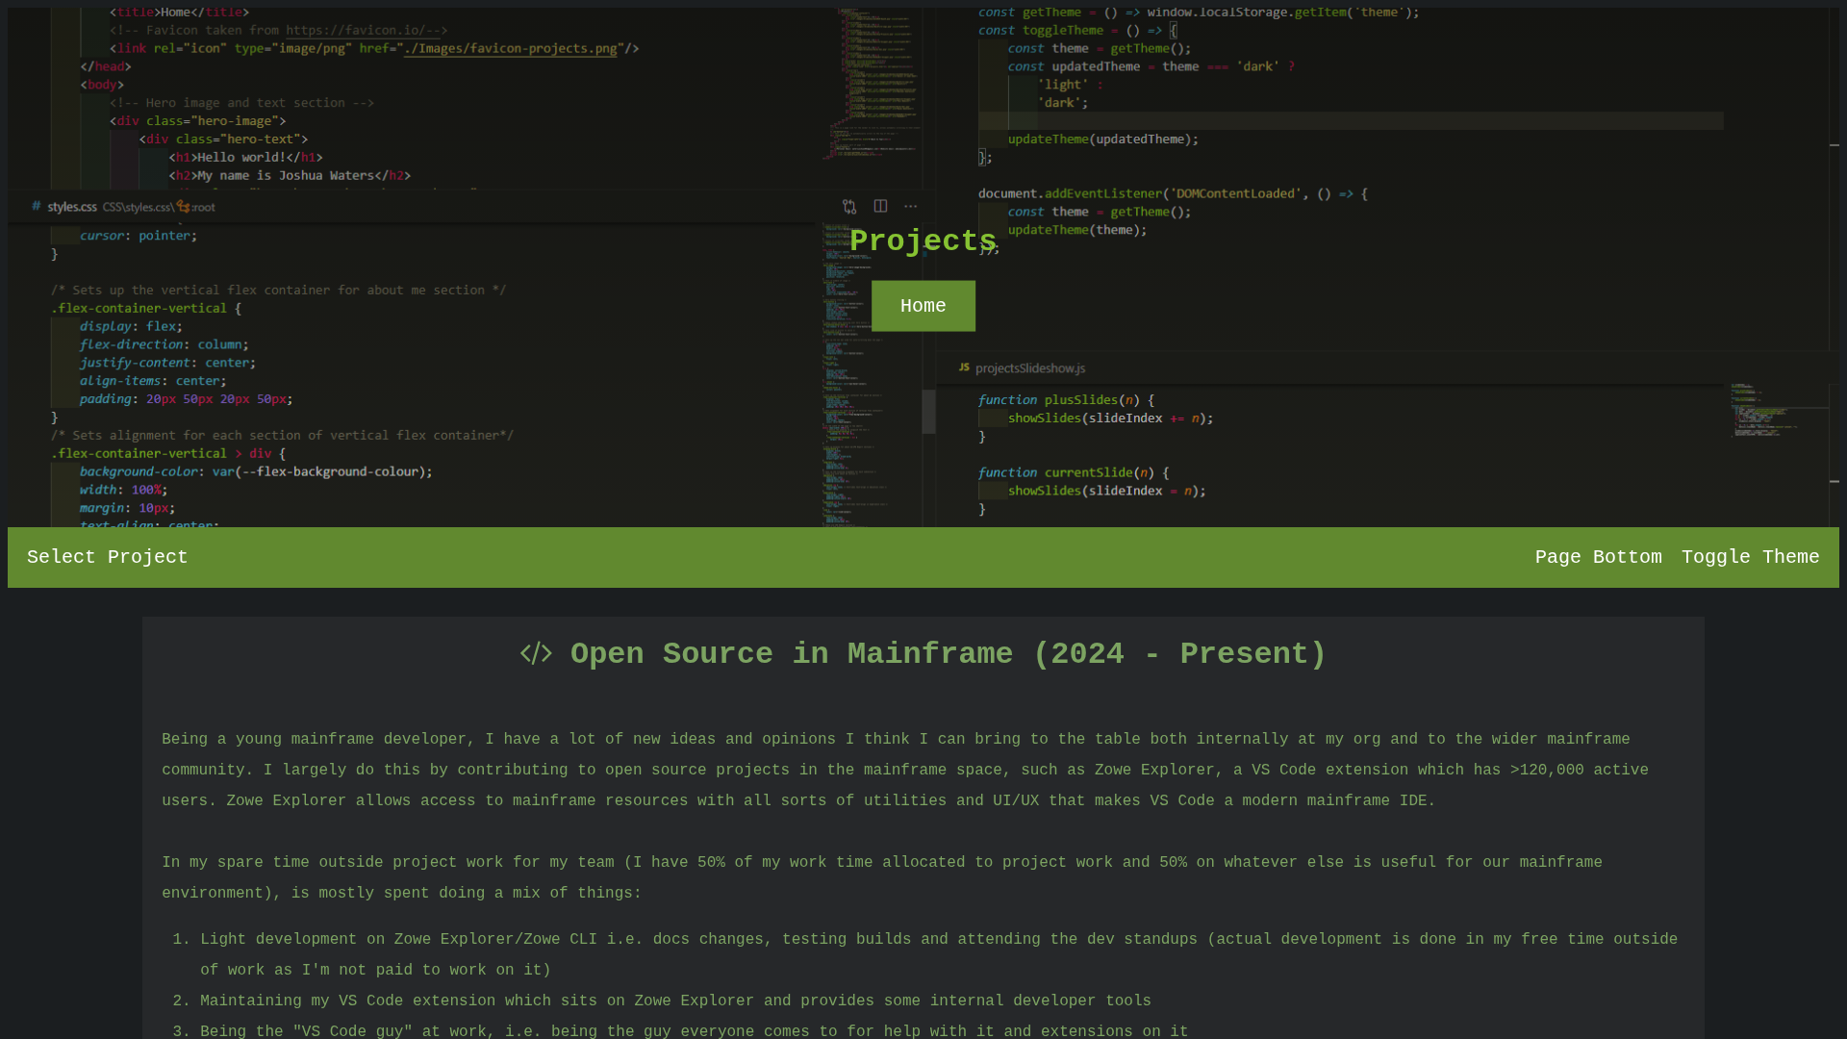Open the Select Project dropdown
This screenshot has width=1847, height=1039.
point(107,557)
